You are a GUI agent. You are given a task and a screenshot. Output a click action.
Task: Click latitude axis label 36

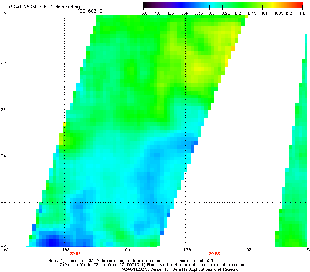tap(3, 110)
